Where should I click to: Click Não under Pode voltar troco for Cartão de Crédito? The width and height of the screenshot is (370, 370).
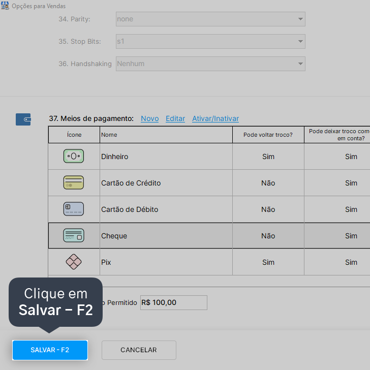[268, 183]
